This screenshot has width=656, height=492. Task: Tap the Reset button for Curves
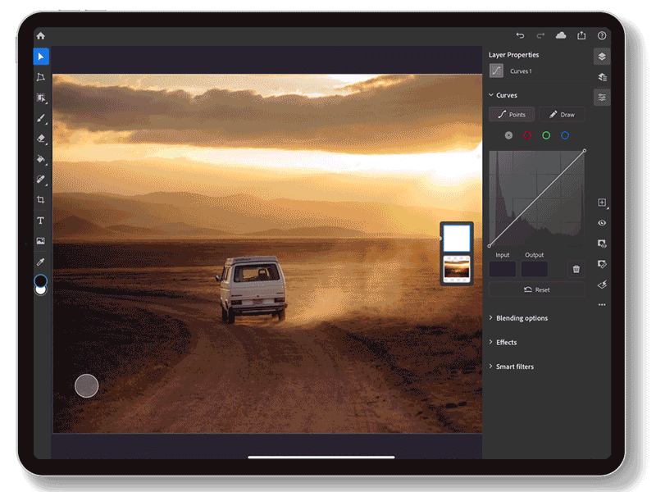pos(537,289)
